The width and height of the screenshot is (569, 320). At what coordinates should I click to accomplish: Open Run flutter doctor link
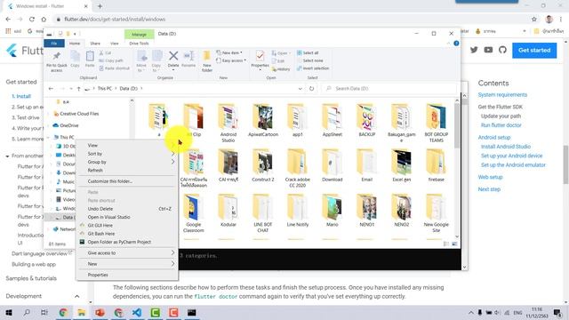click(501, 125)
